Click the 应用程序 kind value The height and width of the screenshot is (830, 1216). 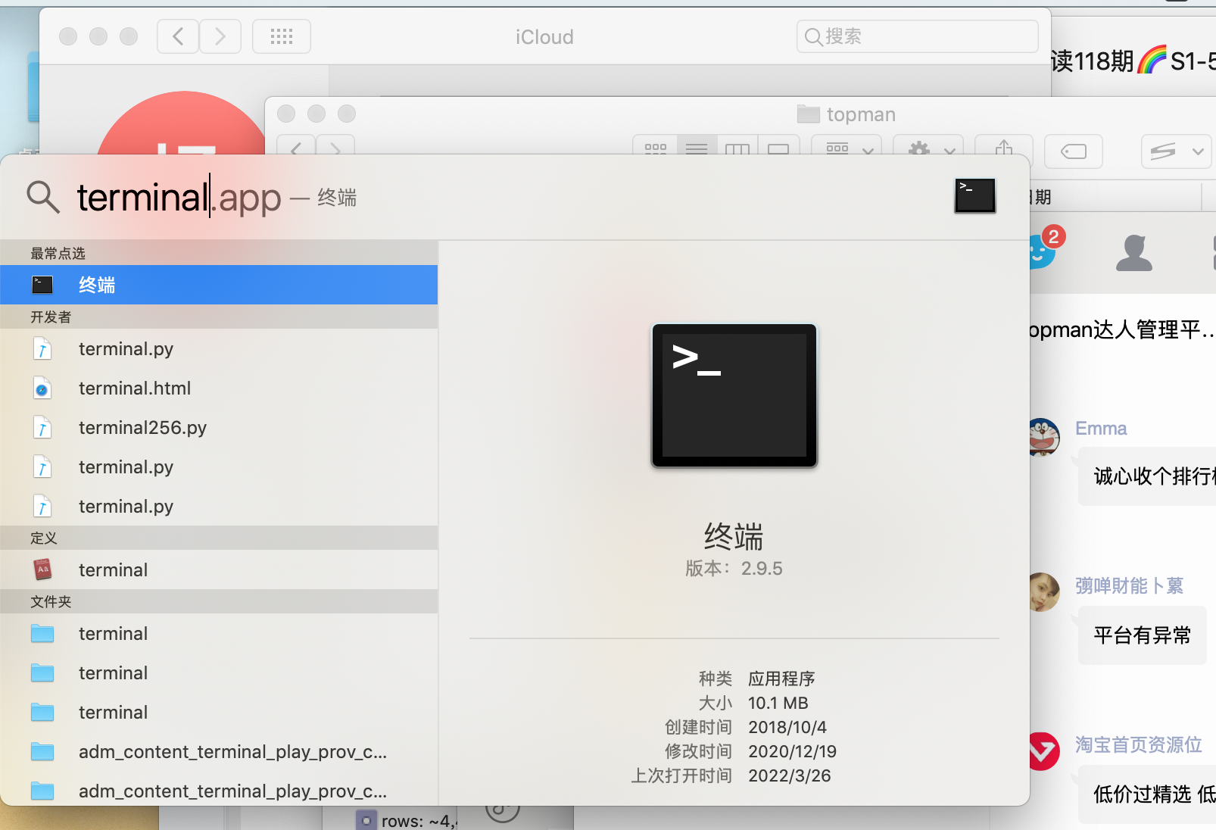coord(781,679)
